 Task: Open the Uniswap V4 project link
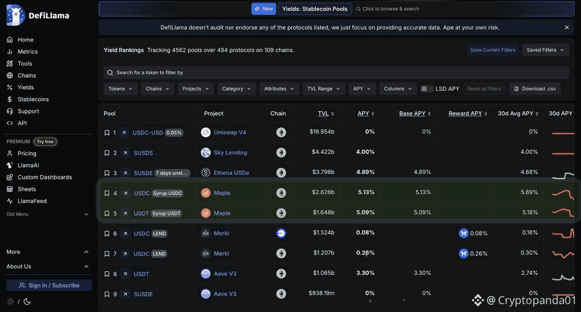coord(230,133)
